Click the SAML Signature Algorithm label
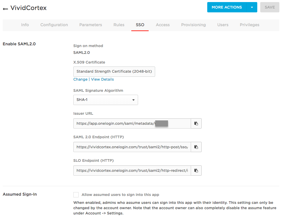Screen dimensions: 282x218 (98, 91)
